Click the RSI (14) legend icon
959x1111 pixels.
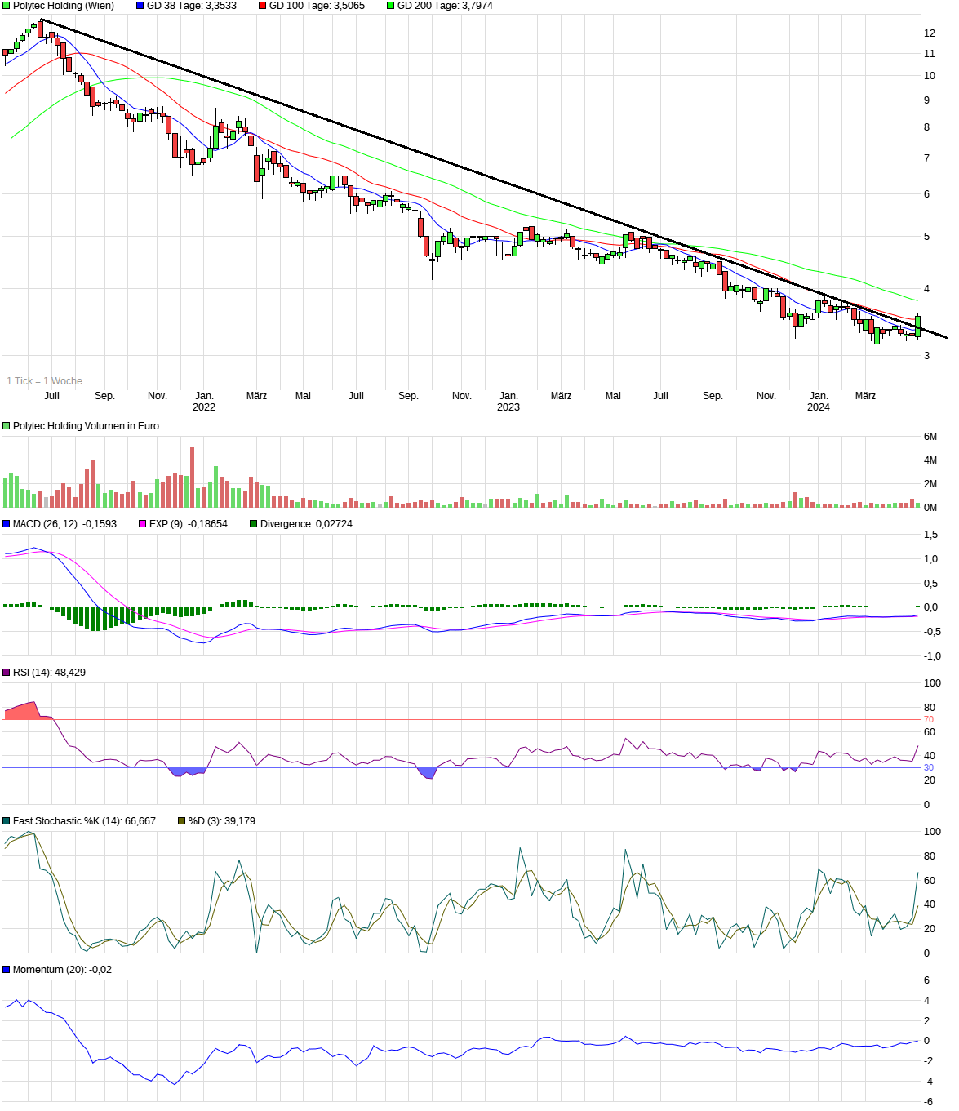[6, 672]
